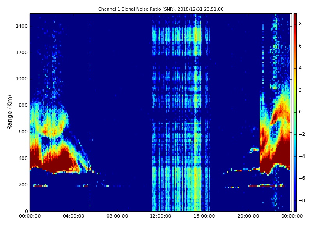The image size is (312, 234).
Task: Click the 16:00:00 time axis label
Action: pyautogui.click(x=204, y=216)
